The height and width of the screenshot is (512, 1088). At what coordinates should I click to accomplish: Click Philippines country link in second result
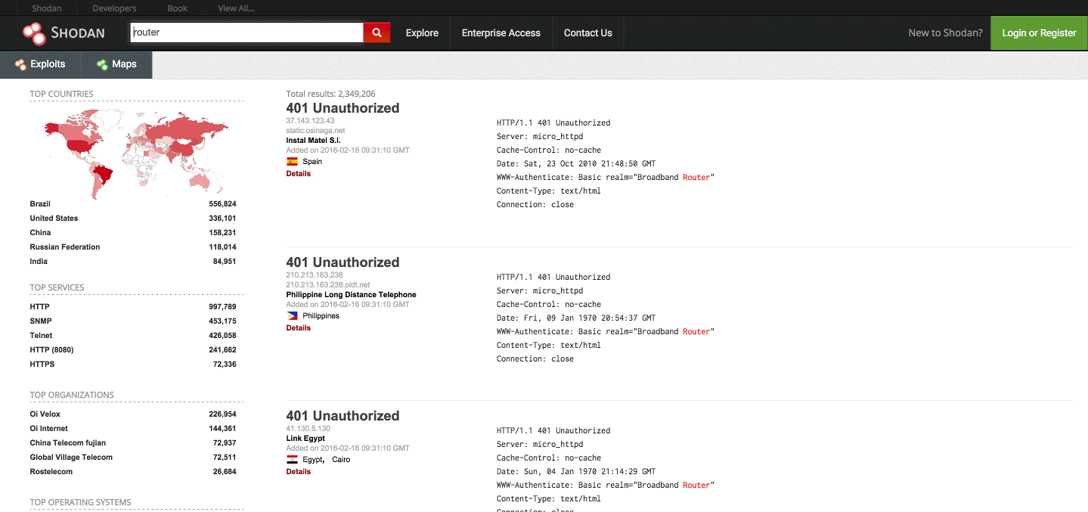tap(321, 316)
